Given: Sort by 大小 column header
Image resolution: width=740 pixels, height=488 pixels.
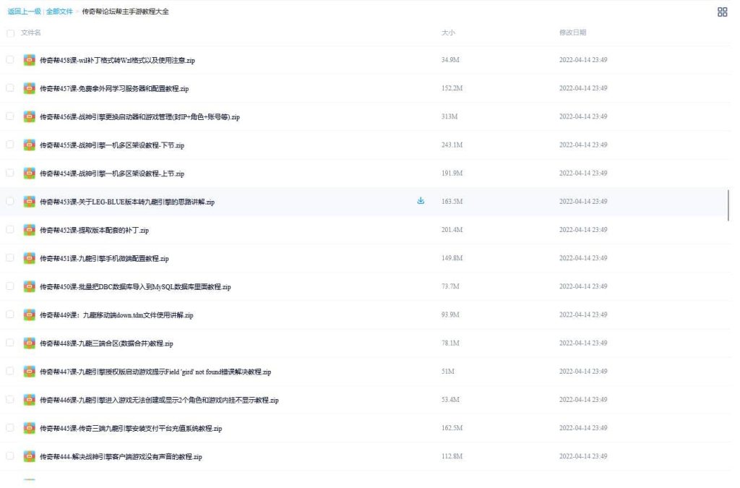Looking at the screenshot, I should pos(448,33).
